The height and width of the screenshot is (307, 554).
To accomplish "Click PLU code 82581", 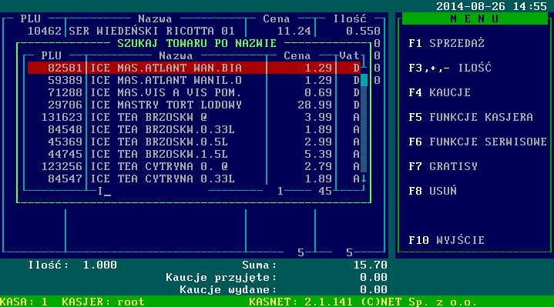I will [x=65, y=68].
